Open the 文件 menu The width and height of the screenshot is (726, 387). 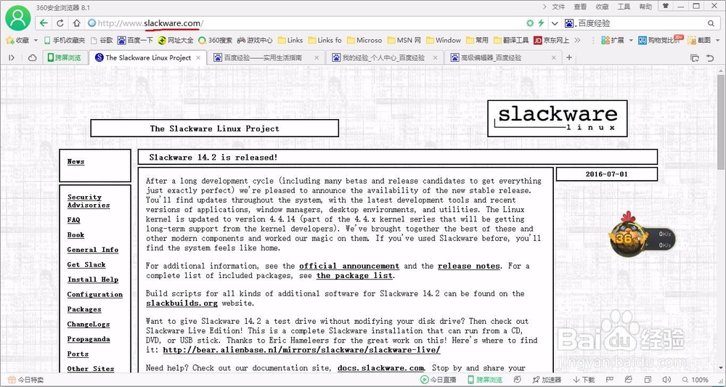tap(558, 7)
